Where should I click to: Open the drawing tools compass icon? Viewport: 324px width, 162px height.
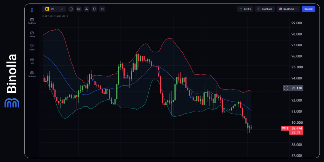tap(87, 9)
